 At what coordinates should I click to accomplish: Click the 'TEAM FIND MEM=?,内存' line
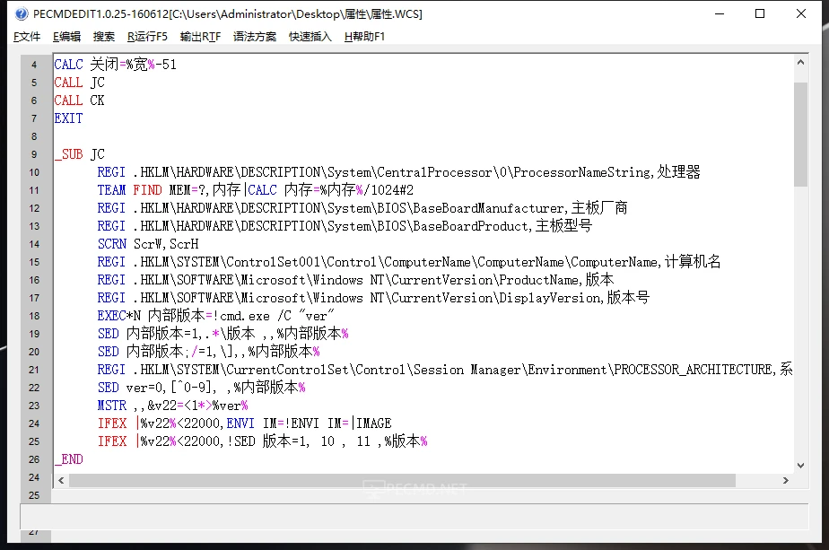click(256, 190)
